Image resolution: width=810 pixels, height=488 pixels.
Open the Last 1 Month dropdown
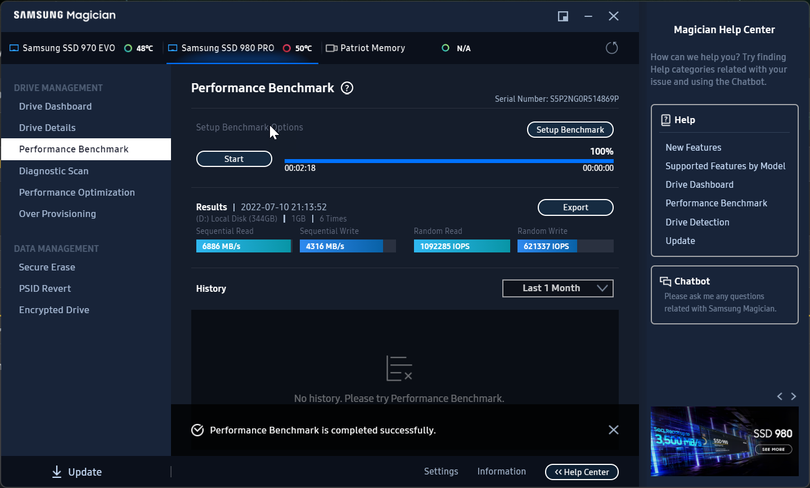pyautogui.click(x=557, y=288)
